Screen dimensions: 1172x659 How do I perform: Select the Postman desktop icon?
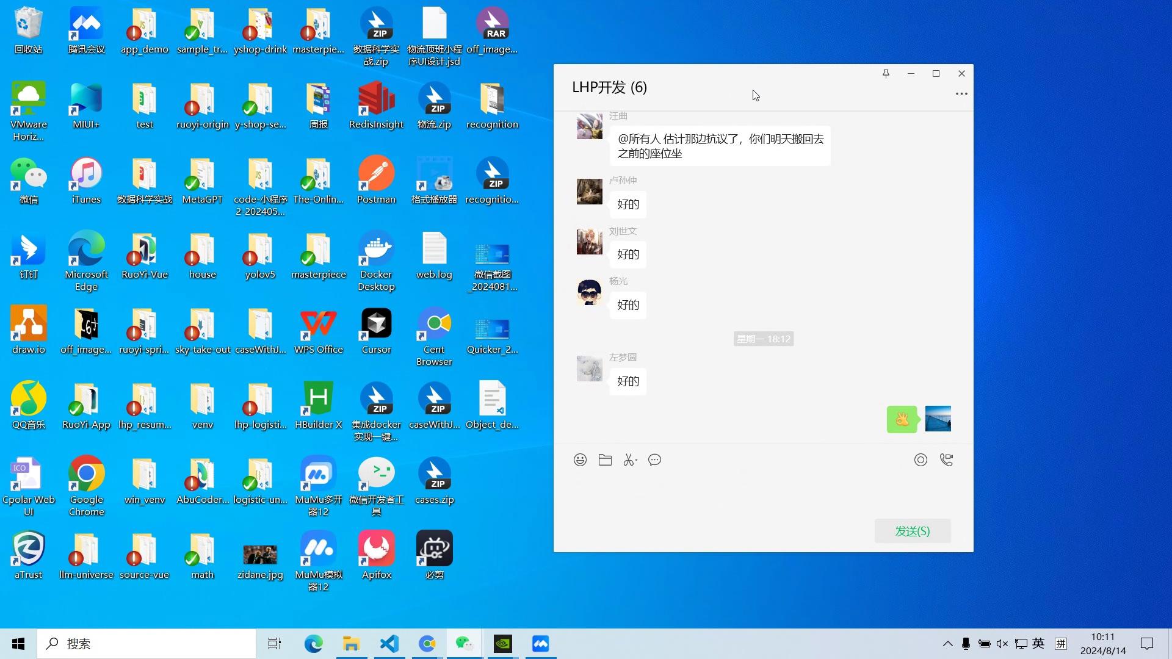pyautogui.click(x=376, y=181)
